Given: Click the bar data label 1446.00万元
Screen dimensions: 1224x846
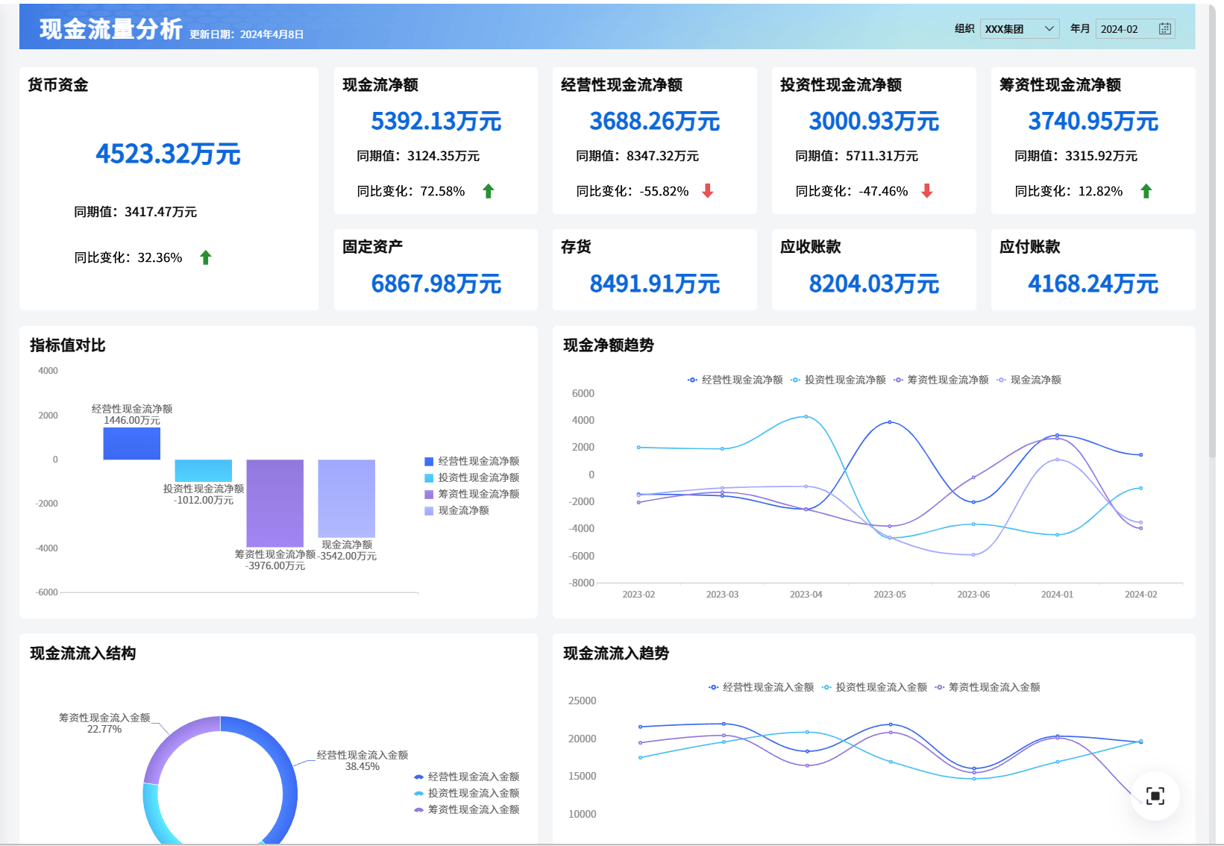Looking at the screenshot, I should click(132, 420).
